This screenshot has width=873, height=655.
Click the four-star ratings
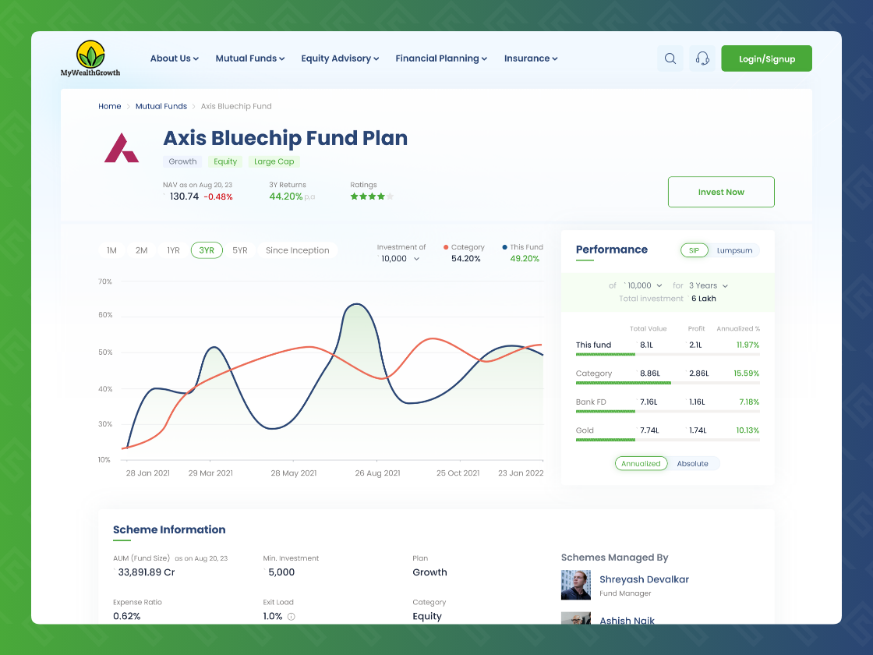click(x=372, y=196)
